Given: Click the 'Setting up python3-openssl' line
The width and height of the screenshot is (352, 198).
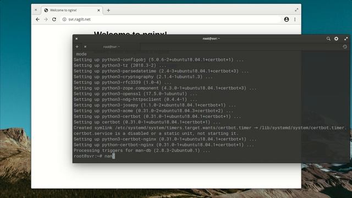Looking at the screenshot, I should (135, 94).
